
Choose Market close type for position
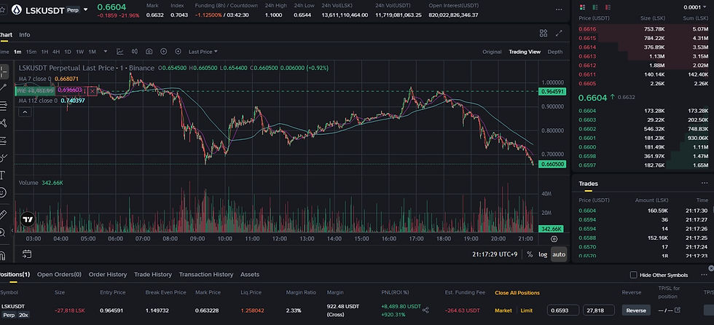[x=503, y=310]
